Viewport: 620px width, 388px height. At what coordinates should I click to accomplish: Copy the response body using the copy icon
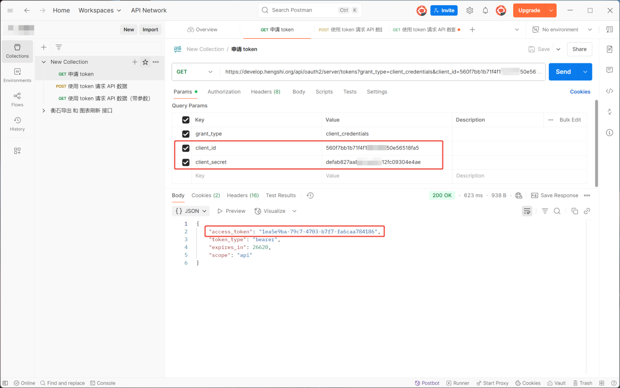(x=574, y=211)
